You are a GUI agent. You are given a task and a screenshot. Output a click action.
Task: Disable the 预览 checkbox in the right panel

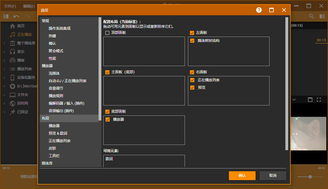coord(192,87)
